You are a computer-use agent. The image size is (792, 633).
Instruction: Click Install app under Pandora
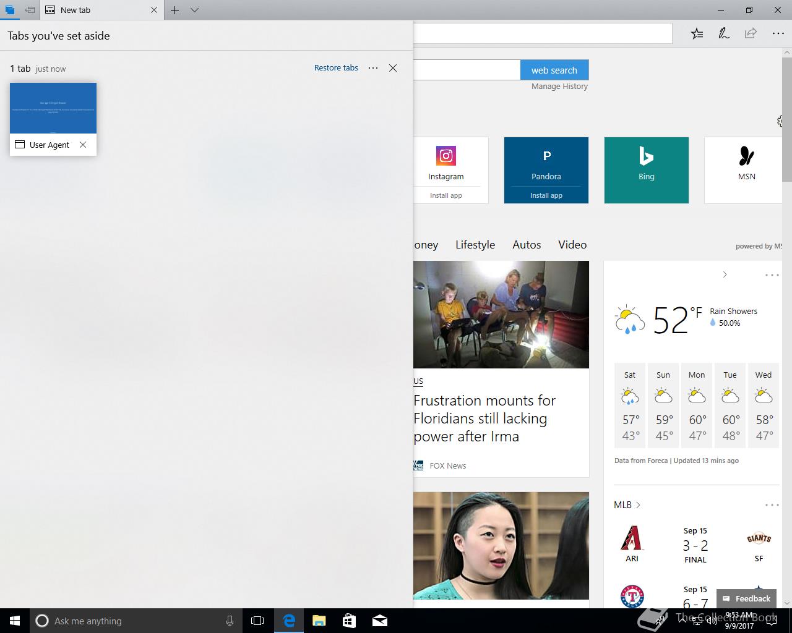point(546,195)
